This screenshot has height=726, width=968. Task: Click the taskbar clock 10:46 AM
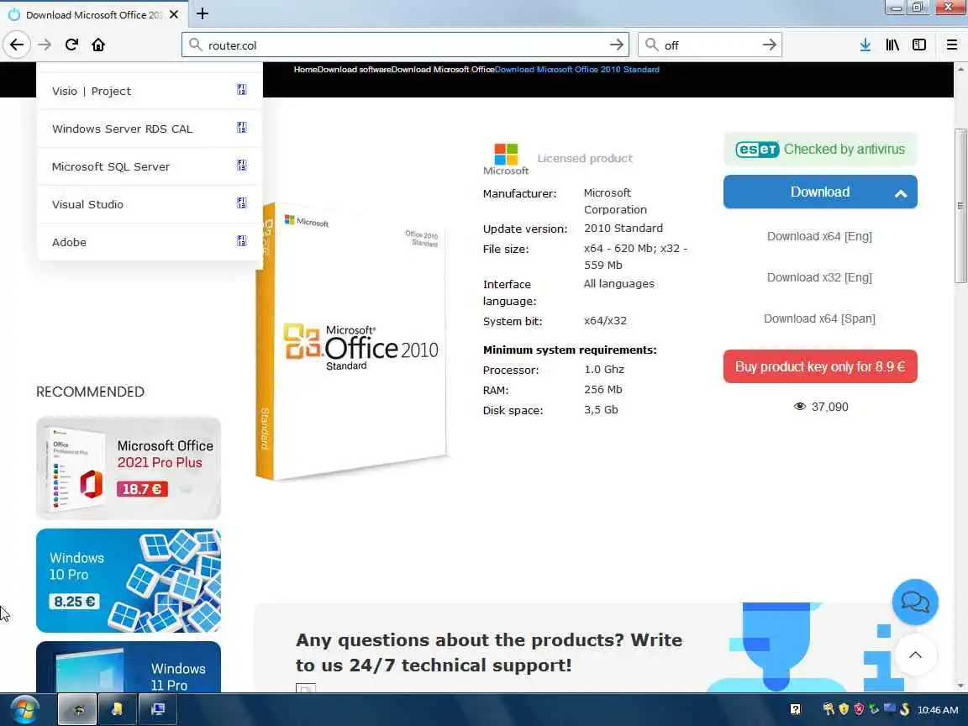[x=937, y=710]
